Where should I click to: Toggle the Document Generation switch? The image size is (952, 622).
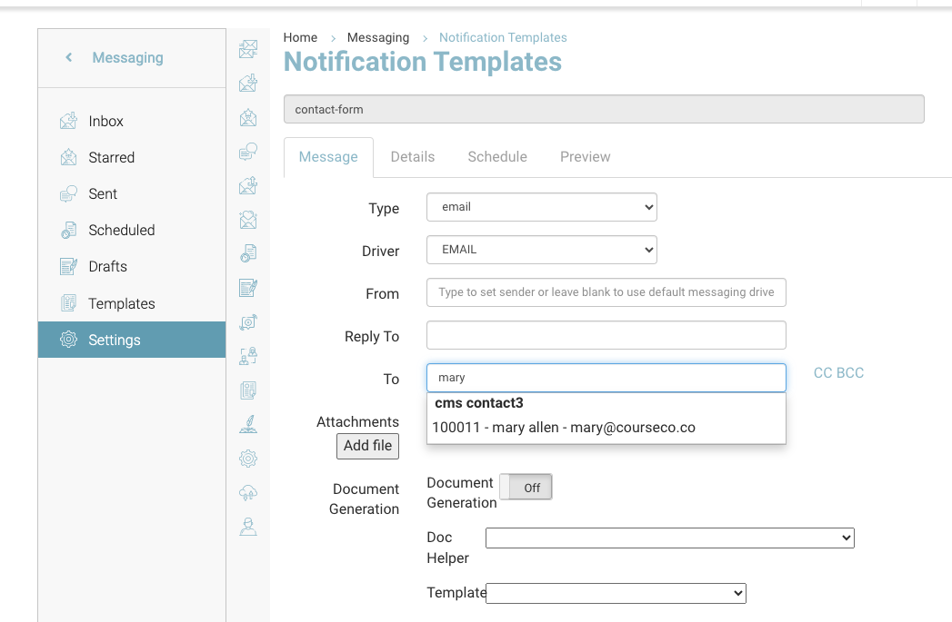pyautogui.click(x=526, y=488)
